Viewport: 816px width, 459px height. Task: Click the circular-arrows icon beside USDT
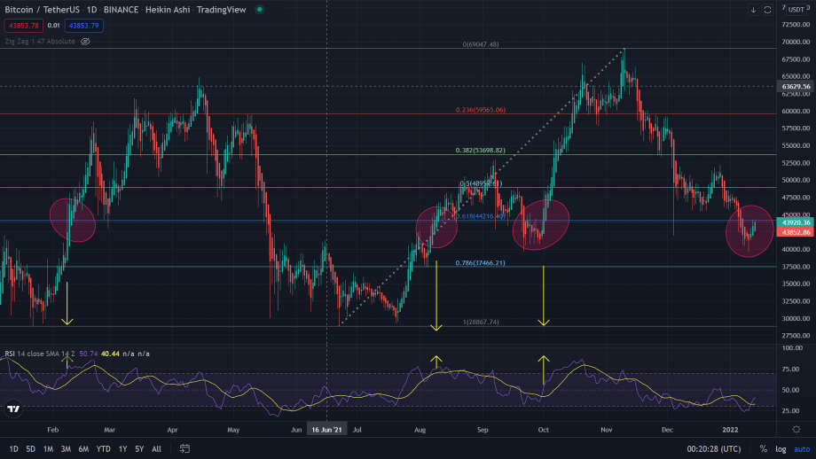click(x=769, y=10)
